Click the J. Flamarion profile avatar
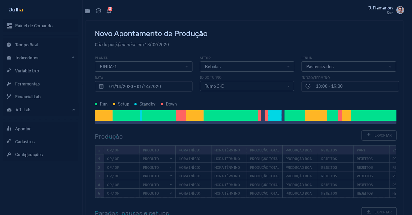This screenshot has width=412, height=215. click(400, 10)
